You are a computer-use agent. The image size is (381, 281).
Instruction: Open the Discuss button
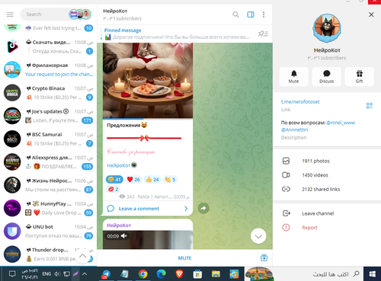[x=326, y=76]
